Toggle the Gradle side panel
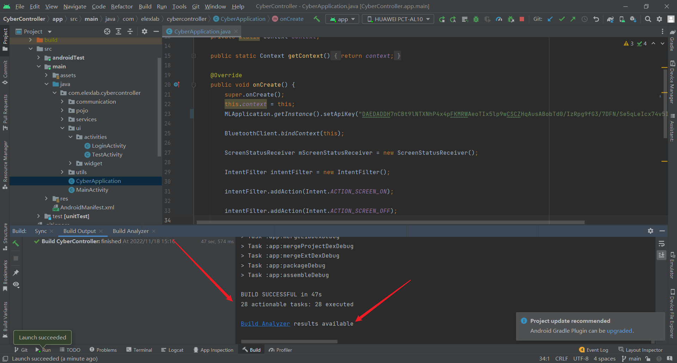 (672, 40)
